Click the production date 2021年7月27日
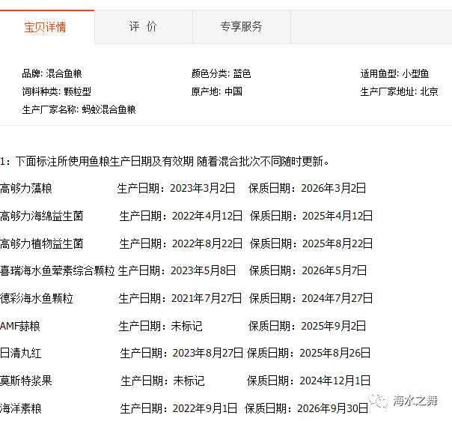Viewport: 452px width, 421px height. point(207,298)
